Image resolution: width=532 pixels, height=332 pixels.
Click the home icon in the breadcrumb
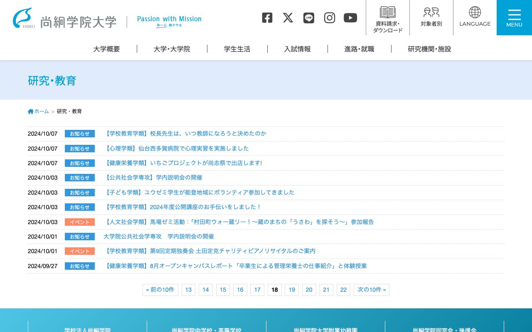tap(30, 111)
